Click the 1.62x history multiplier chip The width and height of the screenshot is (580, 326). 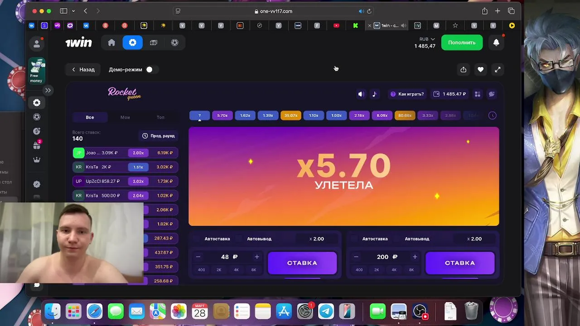[x=245, y=115]
